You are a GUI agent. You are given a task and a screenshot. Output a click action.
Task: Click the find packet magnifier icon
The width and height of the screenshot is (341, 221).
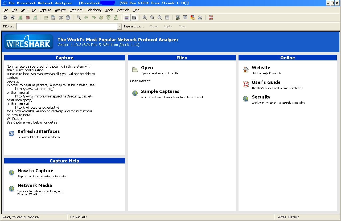(x=79, y=18)
